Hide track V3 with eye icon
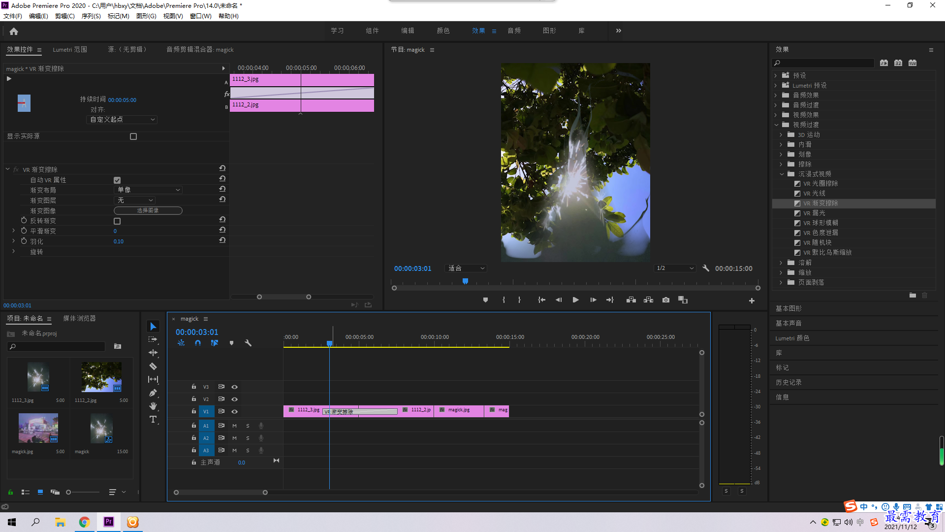The width and height of the screenshot is (945, 532). coord(235,387)
